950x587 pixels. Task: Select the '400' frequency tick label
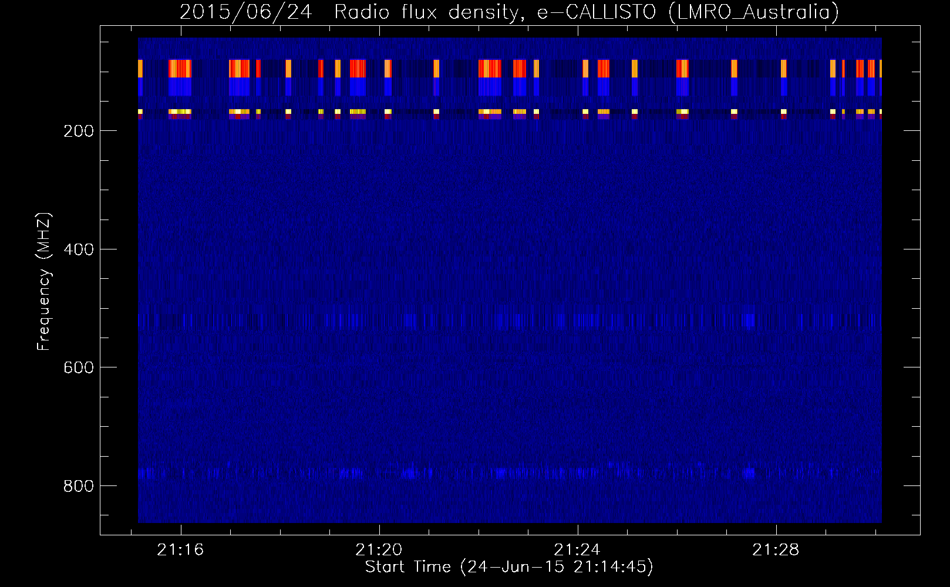click(78, 249)
